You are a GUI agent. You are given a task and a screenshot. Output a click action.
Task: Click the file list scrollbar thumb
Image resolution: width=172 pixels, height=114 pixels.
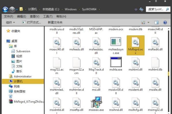coord(169,74)
